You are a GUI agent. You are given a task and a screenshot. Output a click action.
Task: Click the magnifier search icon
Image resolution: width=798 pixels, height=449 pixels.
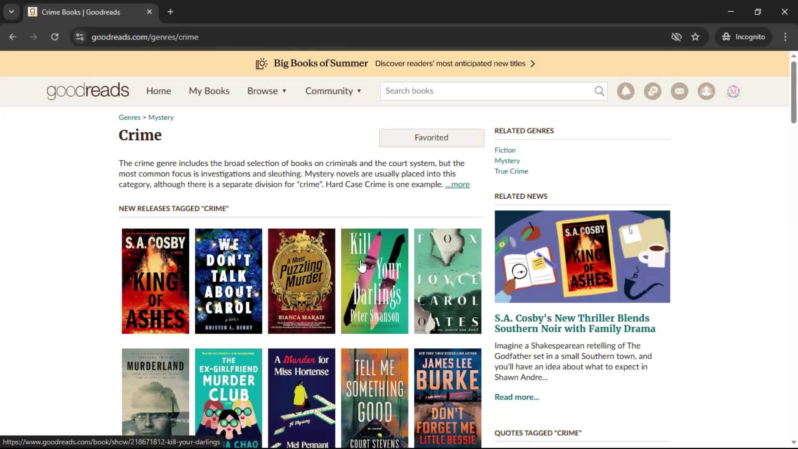599,91
